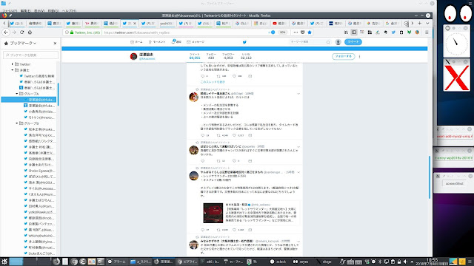Switch to the YouTube tab
Viewport: 474px width, 266px height.
[278, 23]
